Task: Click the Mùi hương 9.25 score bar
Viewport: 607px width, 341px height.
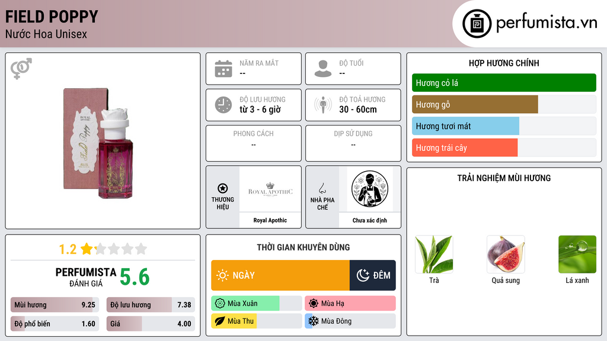Action: (x=55, y=305)
